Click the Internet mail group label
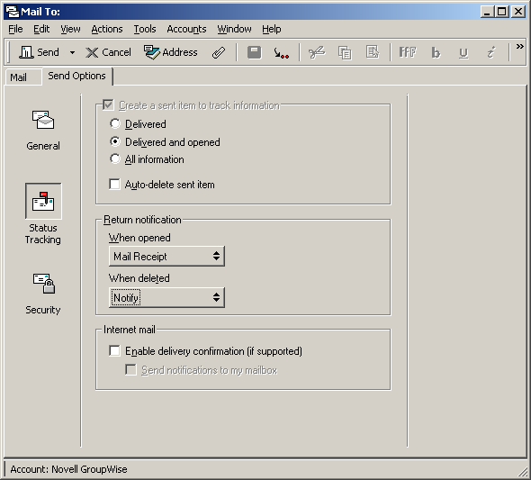 click(x=130, y=330)
